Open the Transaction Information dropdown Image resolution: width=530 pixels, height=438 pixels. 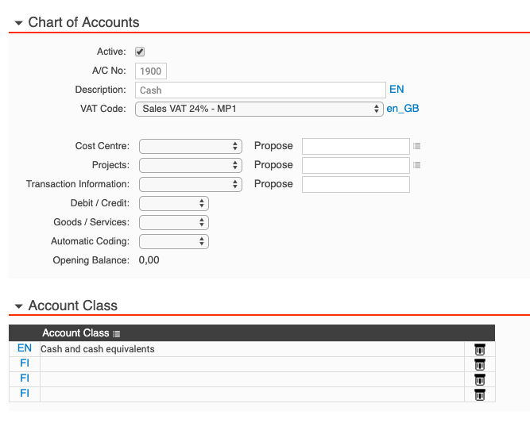190,184
